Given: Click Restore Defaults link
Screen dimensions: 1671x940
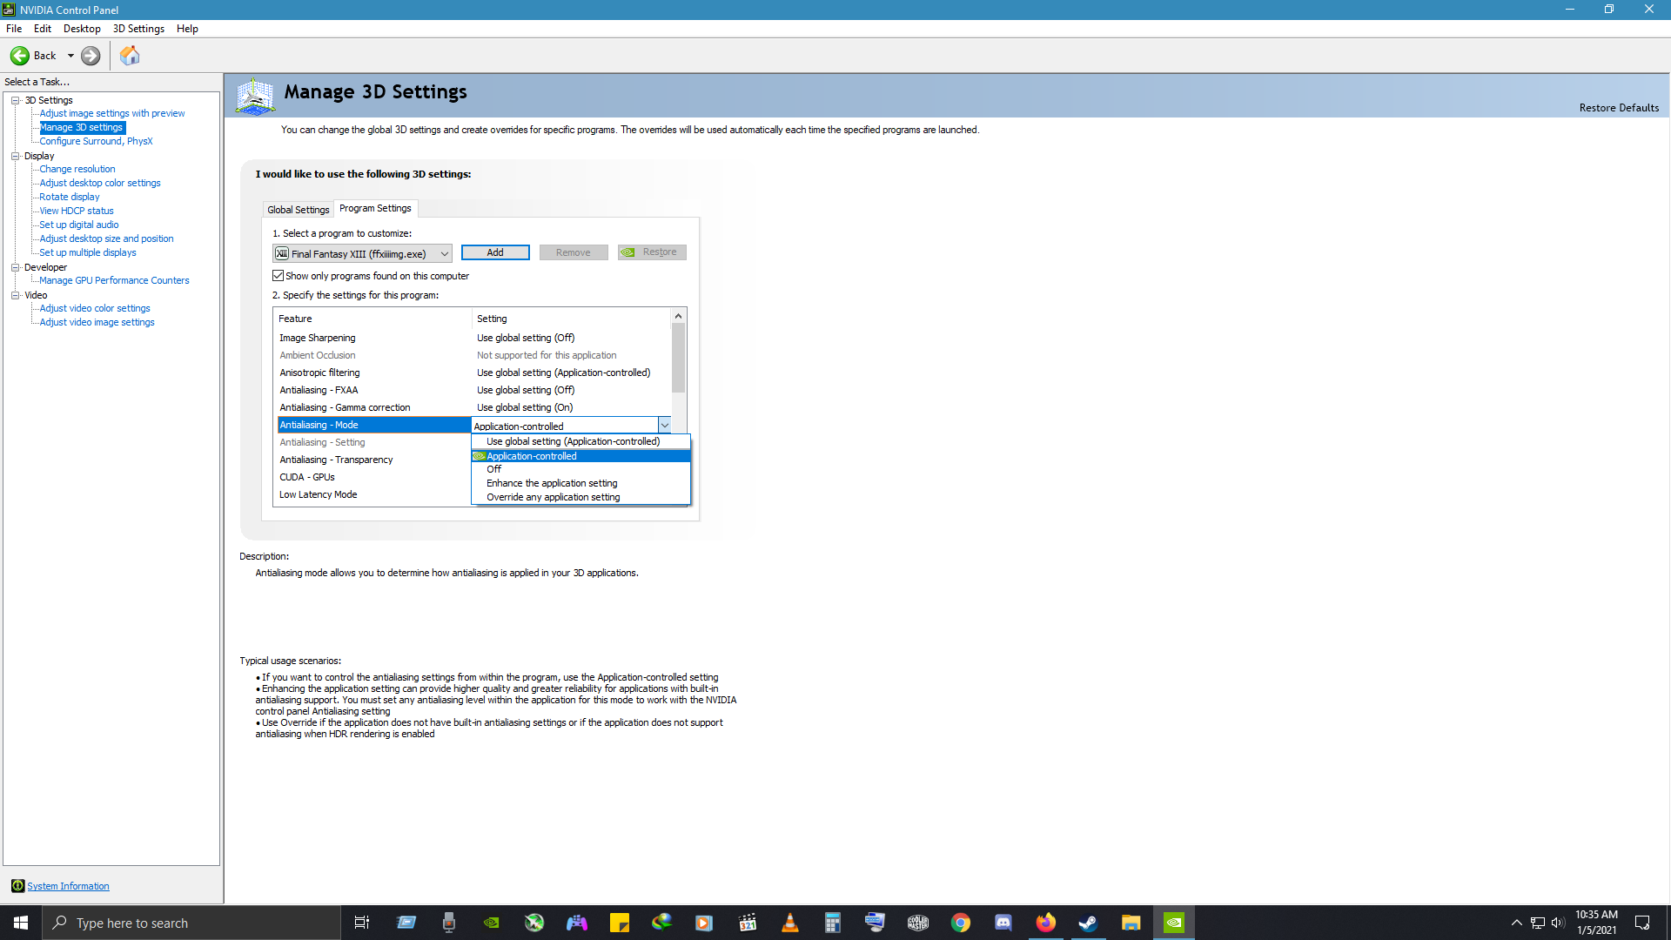Looking at the screenshot, I should point(1619,108).
